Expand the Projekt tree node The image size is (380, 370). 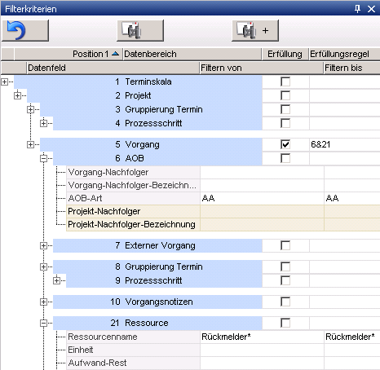17,95
